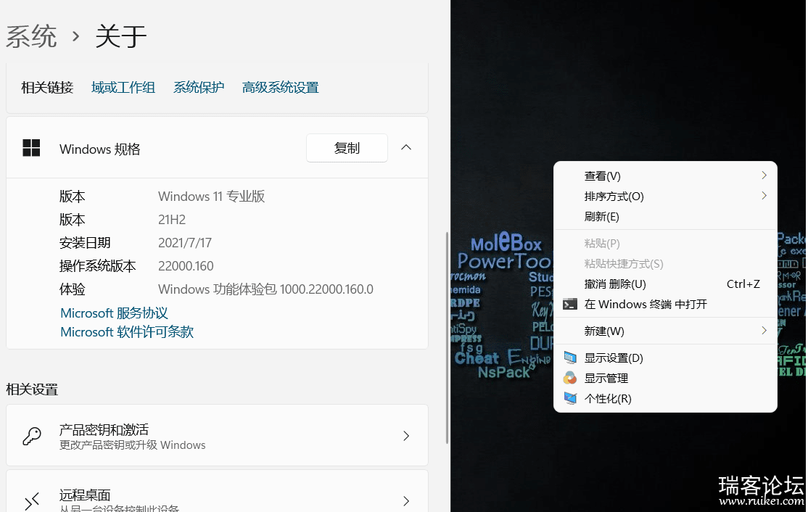Click the OS build value 22000.160
This screenshot has width=808, height=512.
pos(186,265)
